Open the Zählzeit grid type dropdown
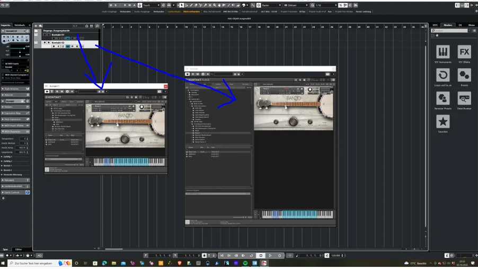This screenshot has height=269, width=478. (x=296, y=5)
